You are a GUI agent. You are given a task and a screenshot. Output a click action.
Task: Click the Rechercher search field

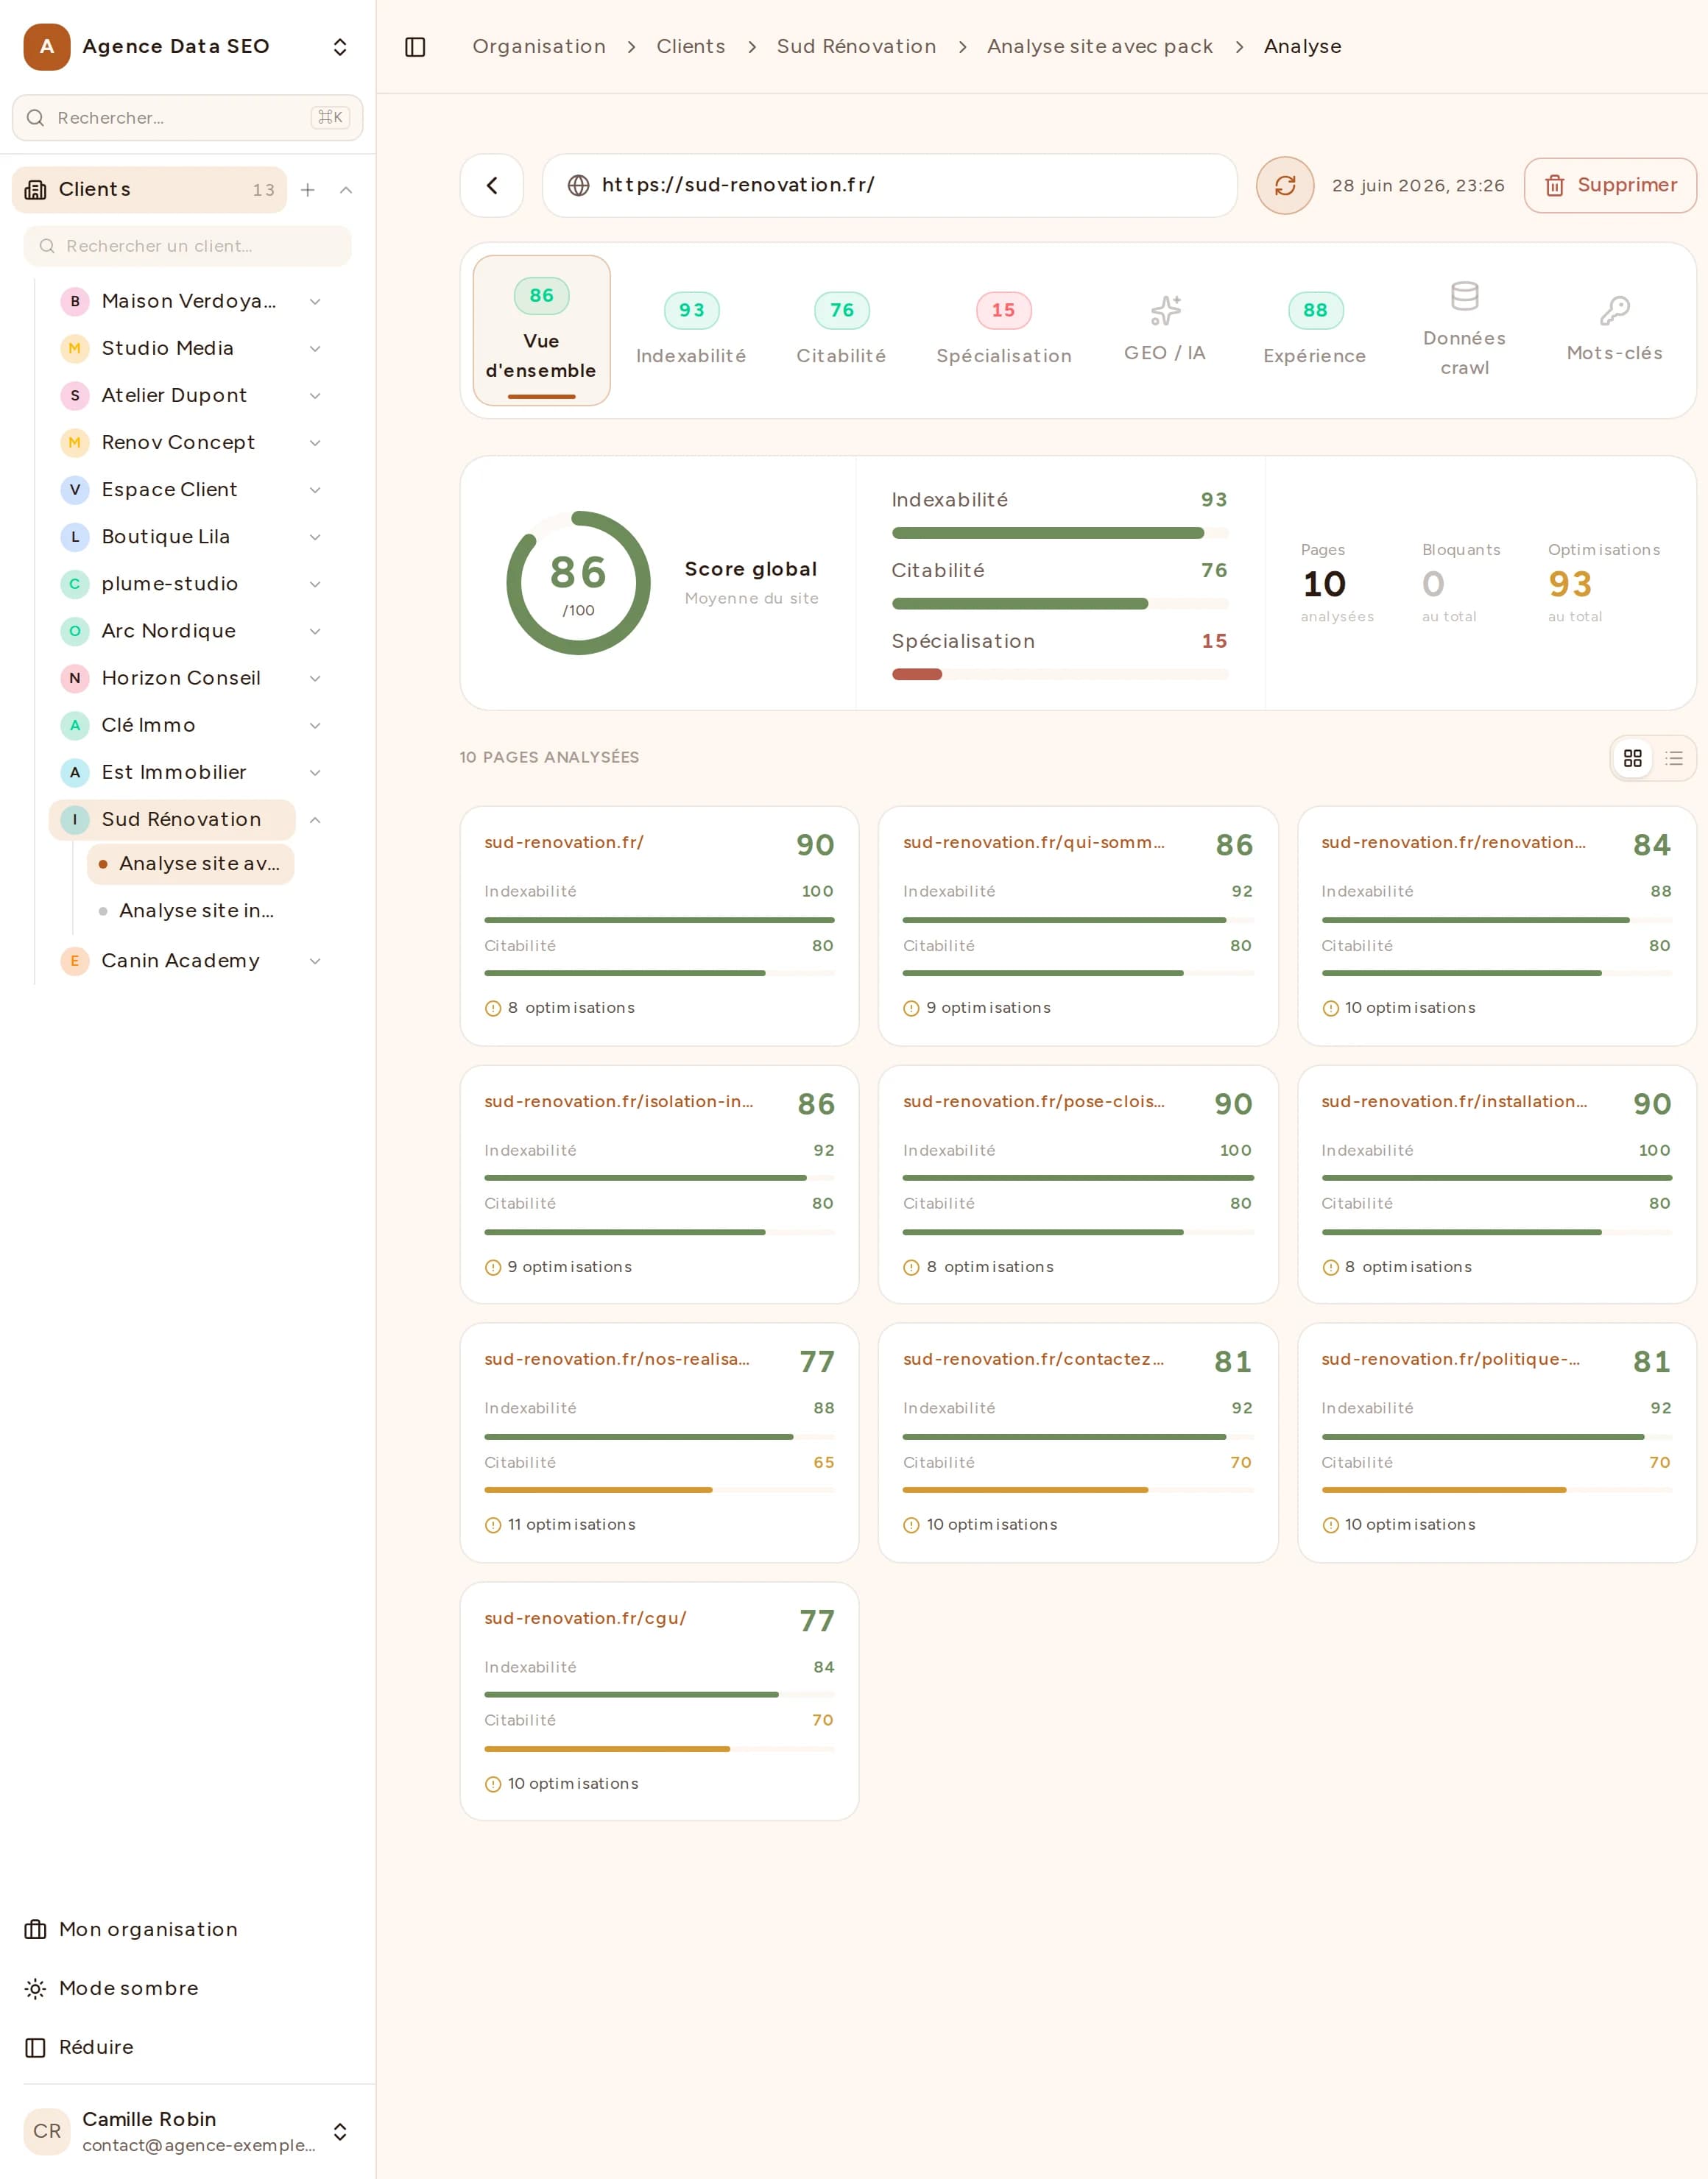pos(187,118)
